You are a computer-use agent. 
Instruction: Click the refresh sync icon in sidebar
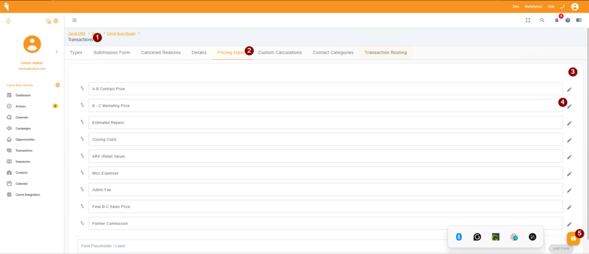coord(8,21)
